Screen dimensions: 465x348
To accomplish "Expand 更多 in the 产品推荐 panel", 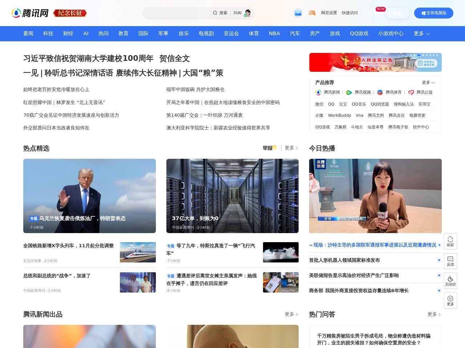I will (x=428, y=83).
